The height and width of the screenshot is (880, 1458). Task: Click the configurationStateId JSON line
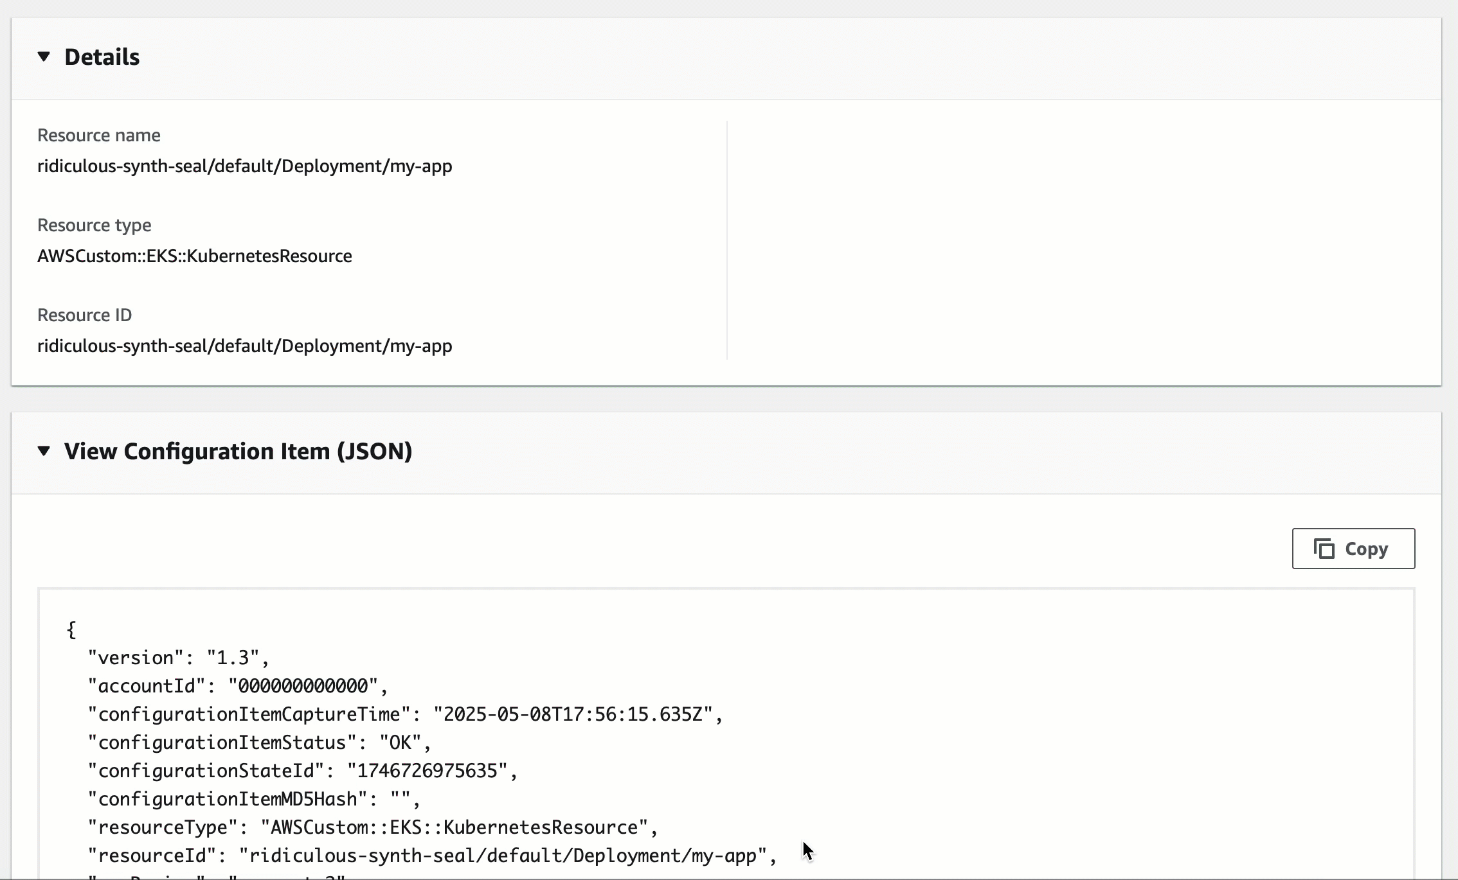pos(302,771)
